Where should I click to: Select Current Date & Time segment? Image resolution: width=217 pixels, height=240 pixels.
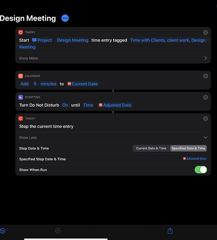151,148
